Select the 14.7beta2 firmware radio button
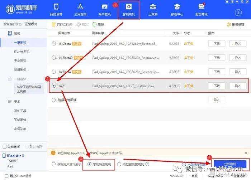This screenshot has height=180, width=251. [54, 58]
